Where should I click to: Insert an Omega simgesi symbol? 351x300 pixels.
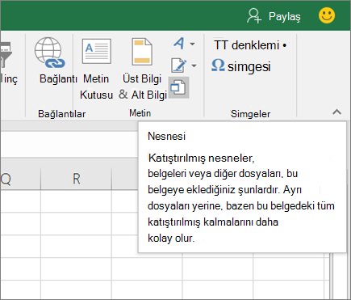(241, 66)
